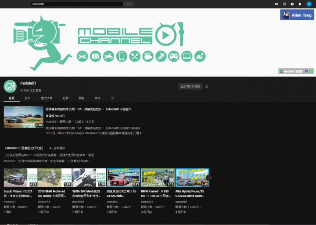316x225 pixels.
Task: Open the 3:31 red car video thumbnail
Action: coord(123,178)
